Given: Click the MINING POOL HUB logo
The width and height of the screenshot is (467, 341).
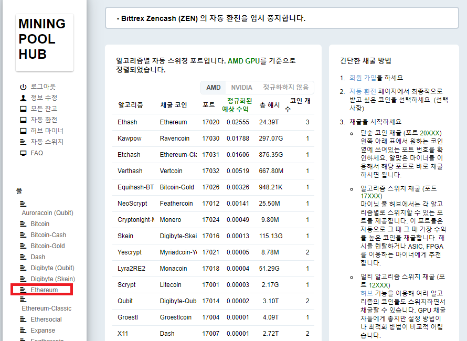Looking at the screenshot, I should click(45, 42).
